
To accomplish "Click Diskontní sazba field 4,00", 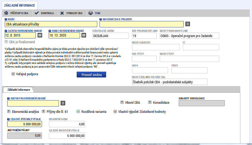I will point(67,124).
